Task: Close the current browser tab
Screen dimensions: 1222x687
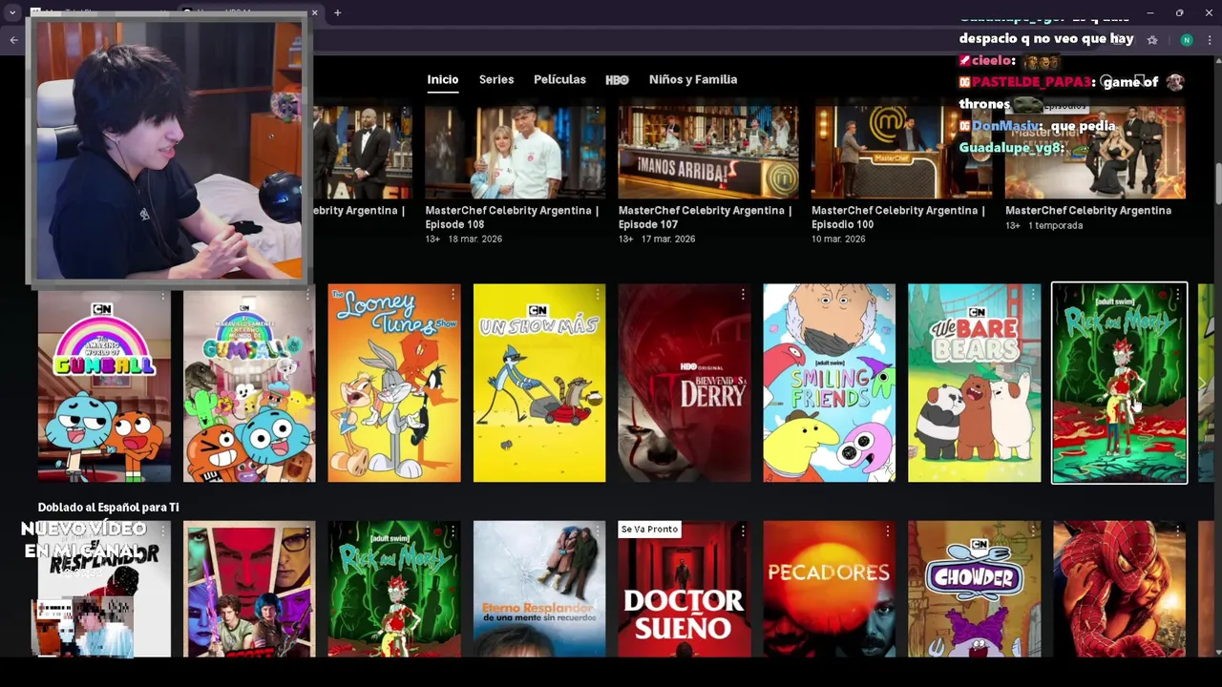Action: pyautogui.click(x=314, y=12)
